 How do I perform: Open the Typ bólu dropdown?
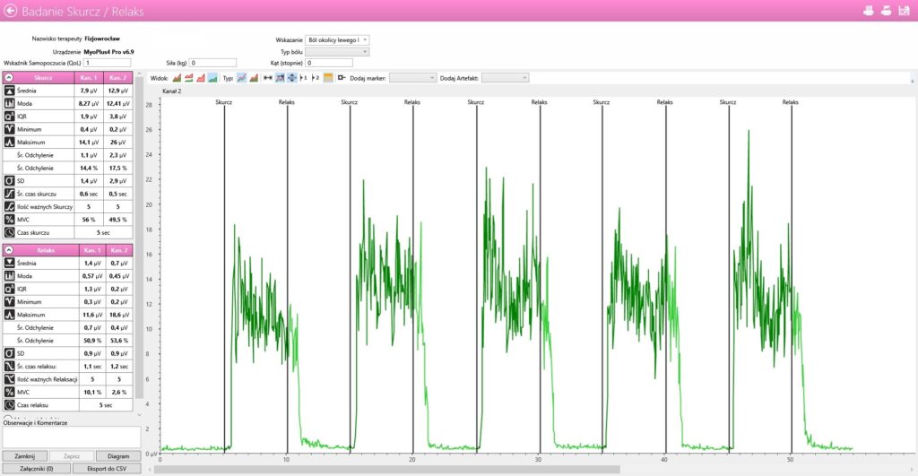click(337, 52)
